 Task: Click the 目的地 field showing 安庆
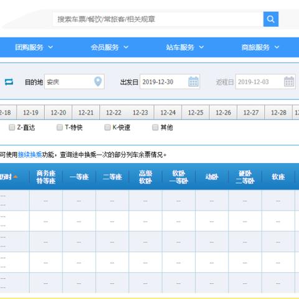[74, 82]
